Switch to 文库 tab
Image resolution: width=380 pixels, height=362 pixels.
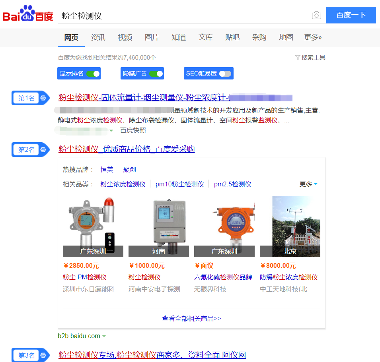pos(205,37)
